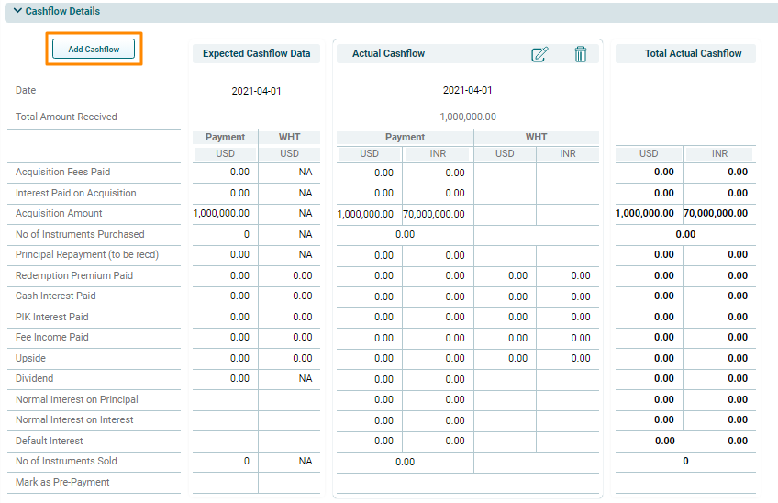
Task: Edit the Actual Cashflow entry
Action: (x=539, y=54)
